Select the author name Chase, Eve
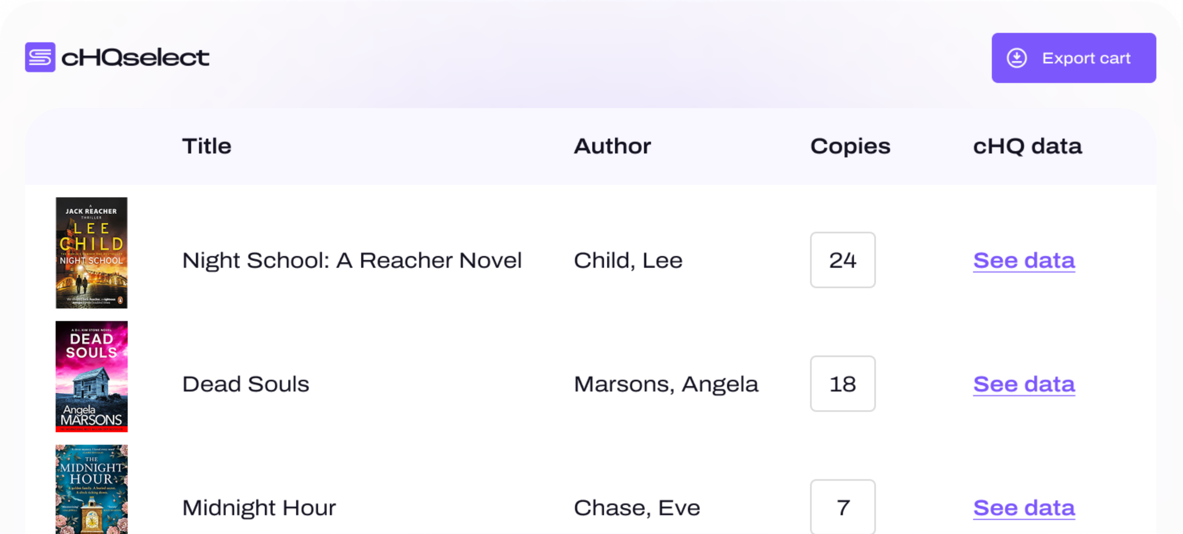 (x=637, y=507)
